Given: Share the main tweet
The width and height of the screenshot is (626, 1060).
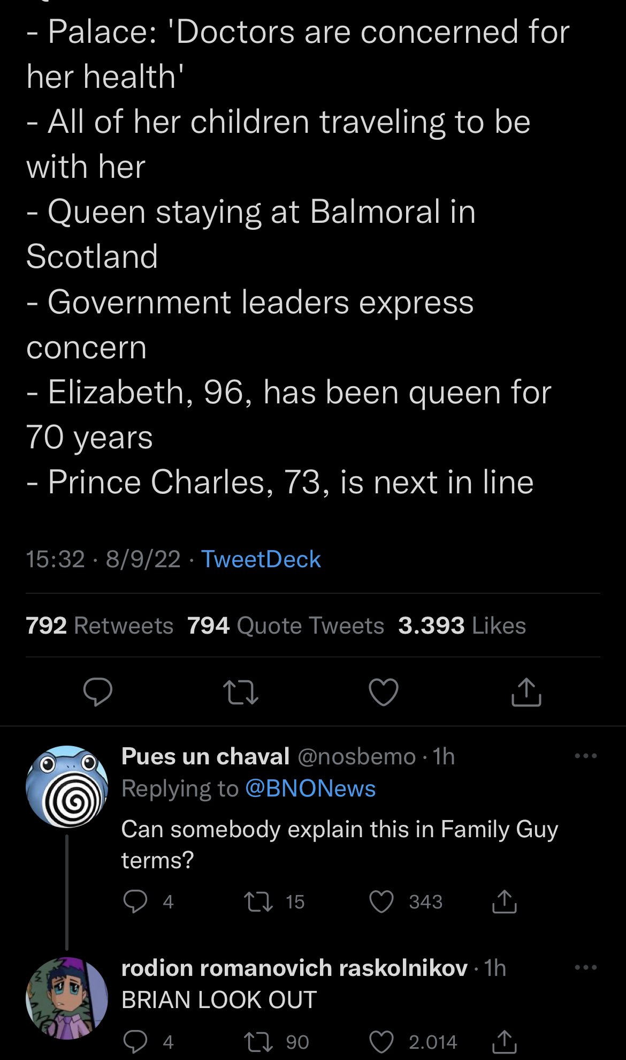Looking at the screenshot, I should (526, 691).
